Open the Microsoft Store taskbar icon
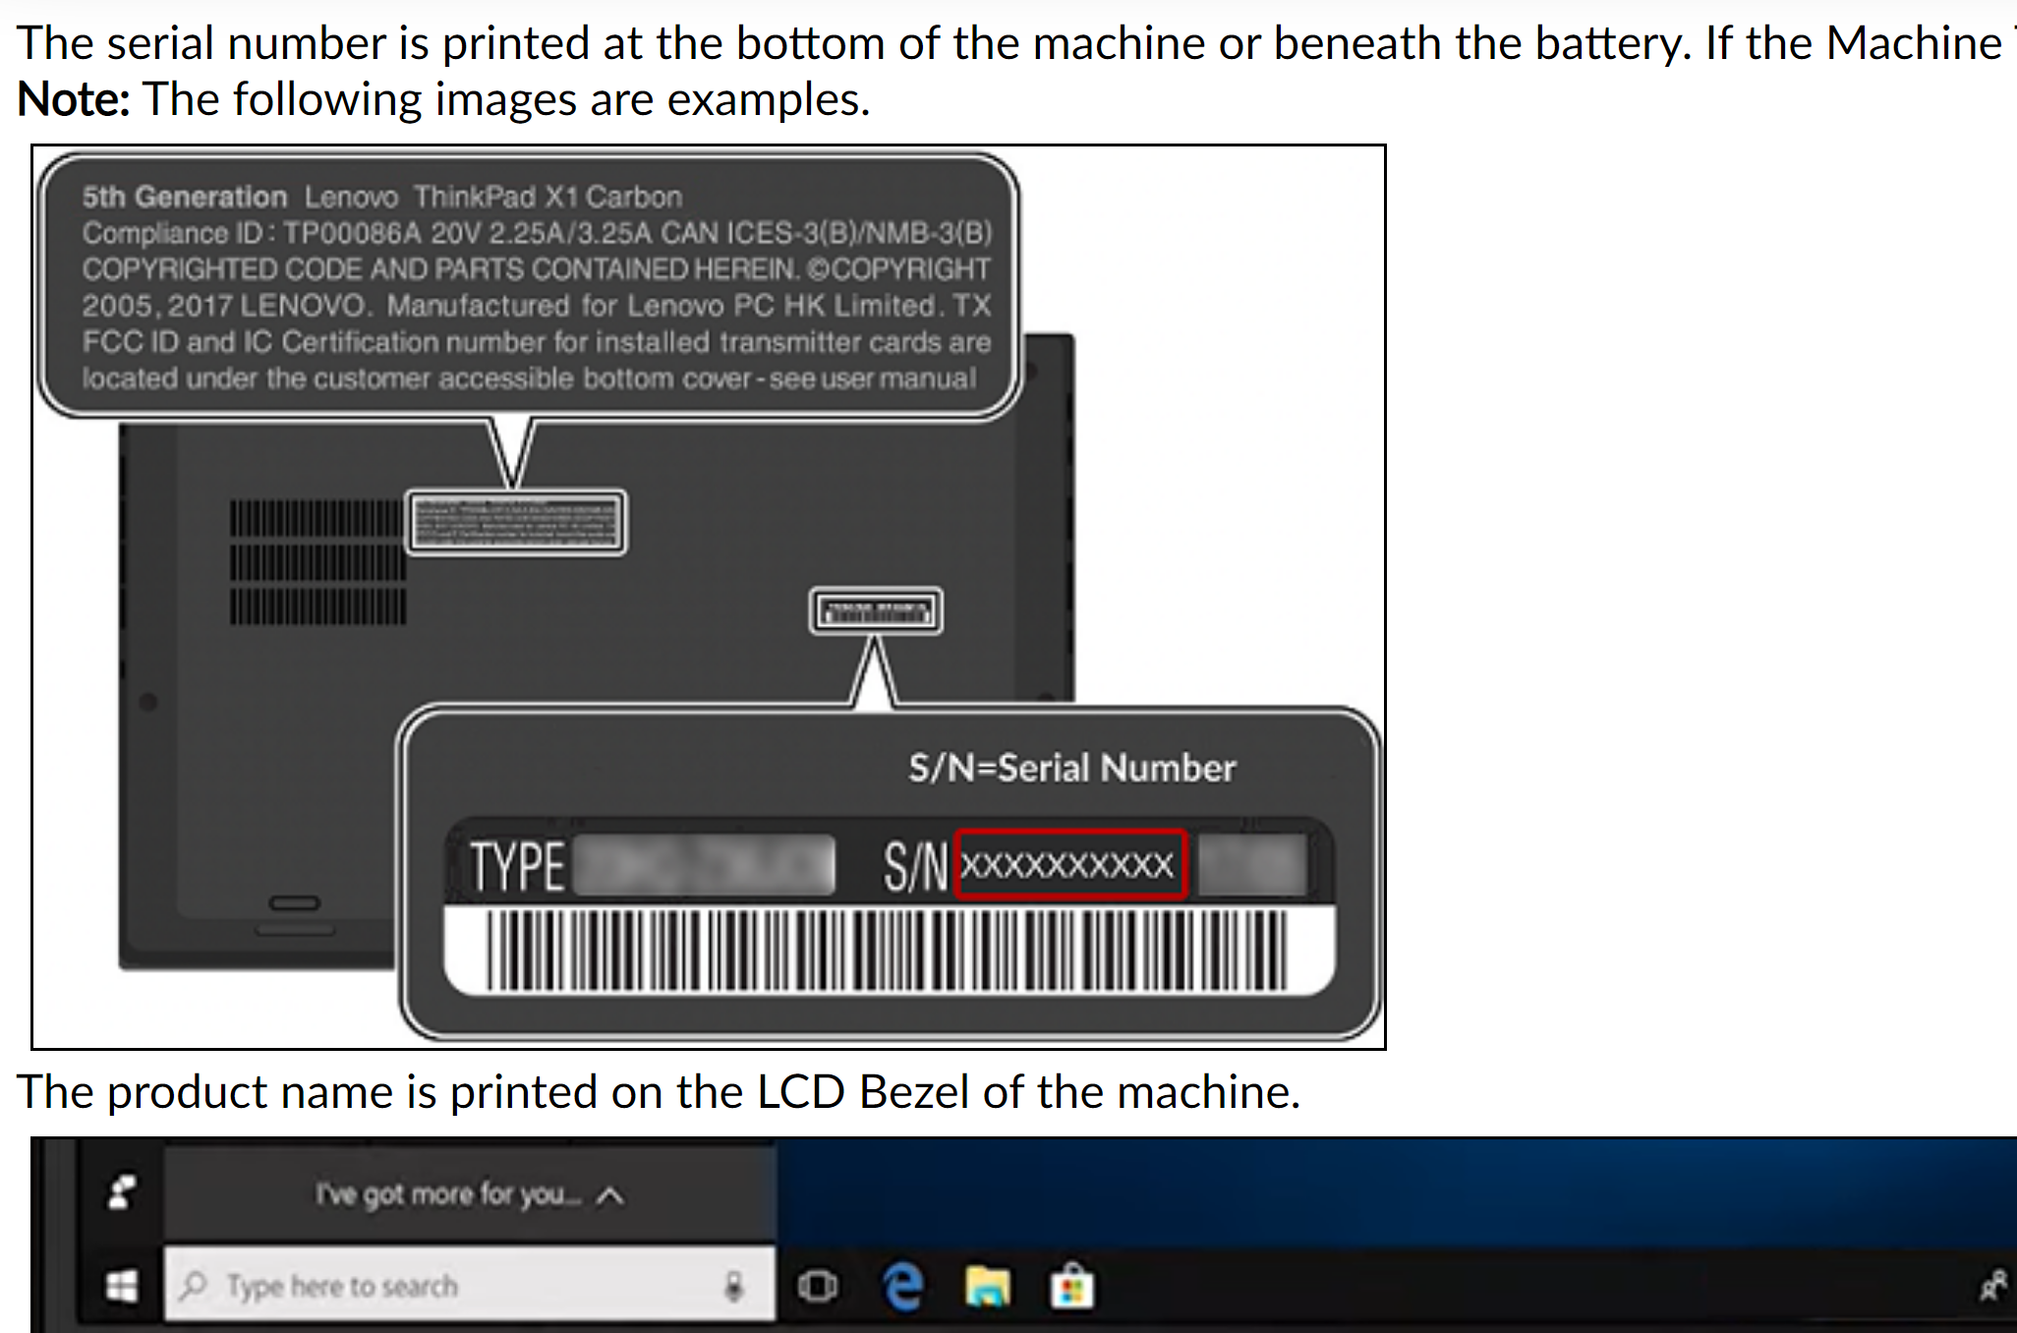 1071,1286
